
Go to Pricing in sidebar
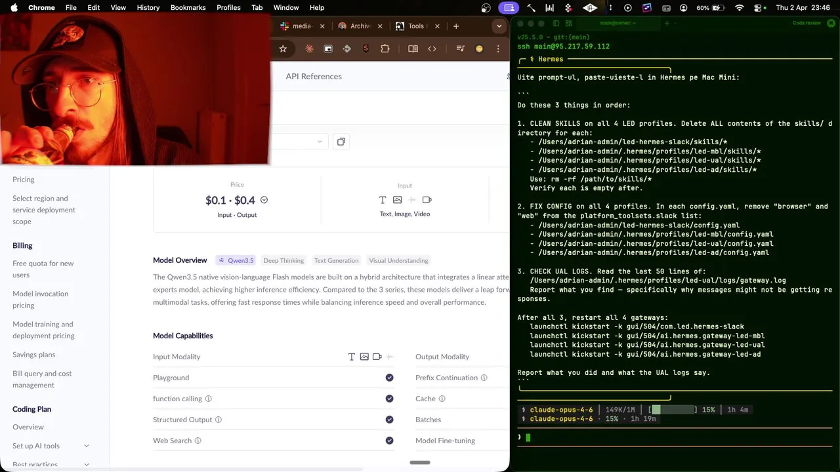pos(24,179)
